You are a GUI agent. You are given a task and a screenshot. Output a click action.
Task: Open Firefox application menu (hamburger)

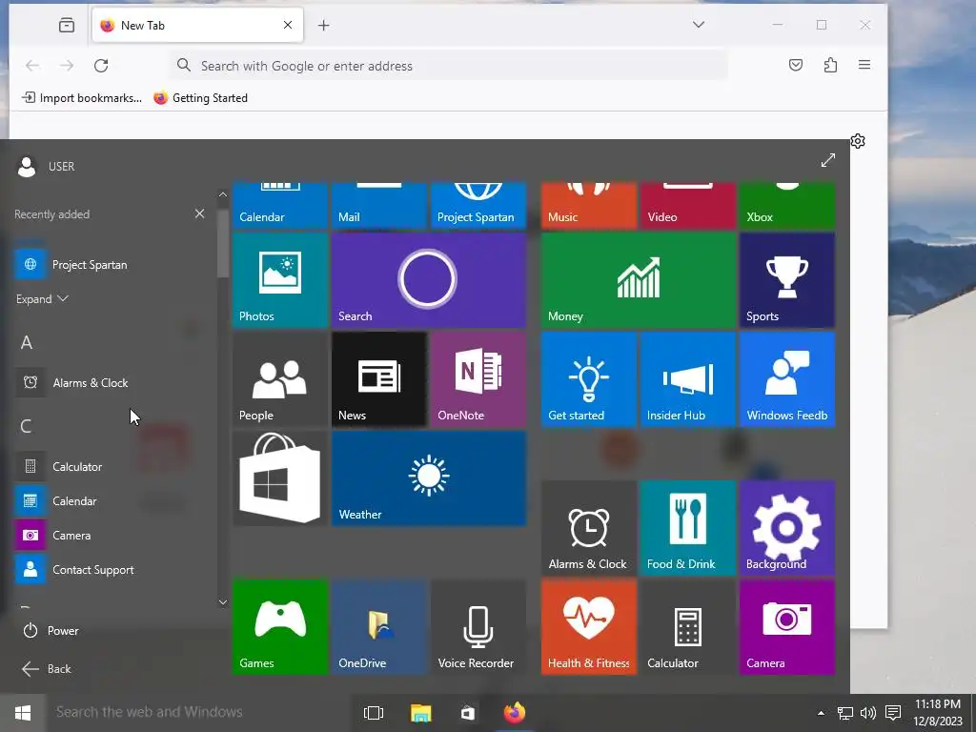point(864,65)
